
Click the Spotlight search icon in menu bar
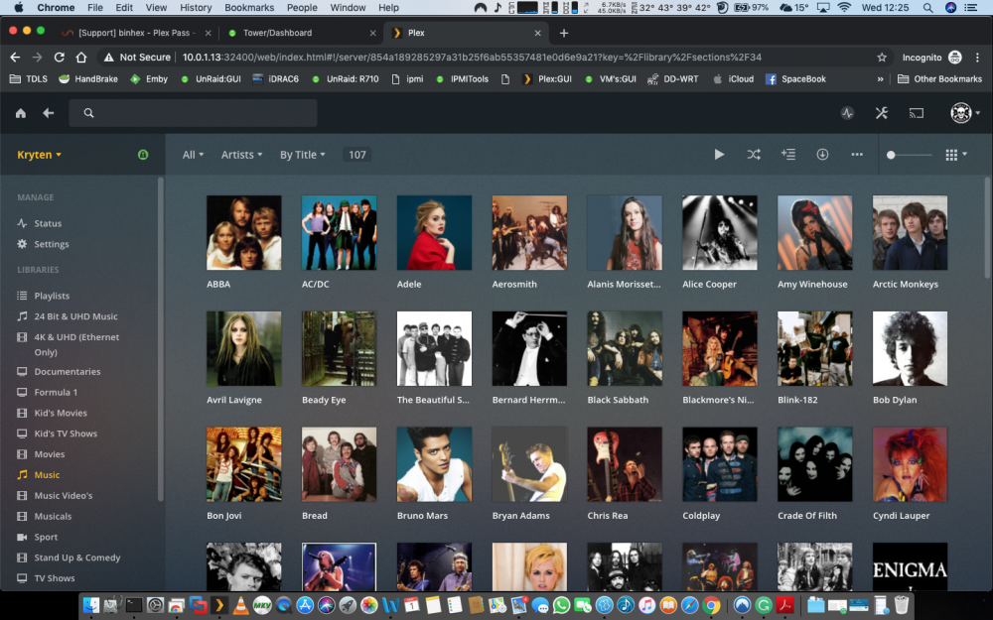click(x=927, y=8)
